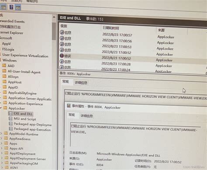Select the Windows tree node
The height and width of the screenshot is (170, 207).
[10, 60]
